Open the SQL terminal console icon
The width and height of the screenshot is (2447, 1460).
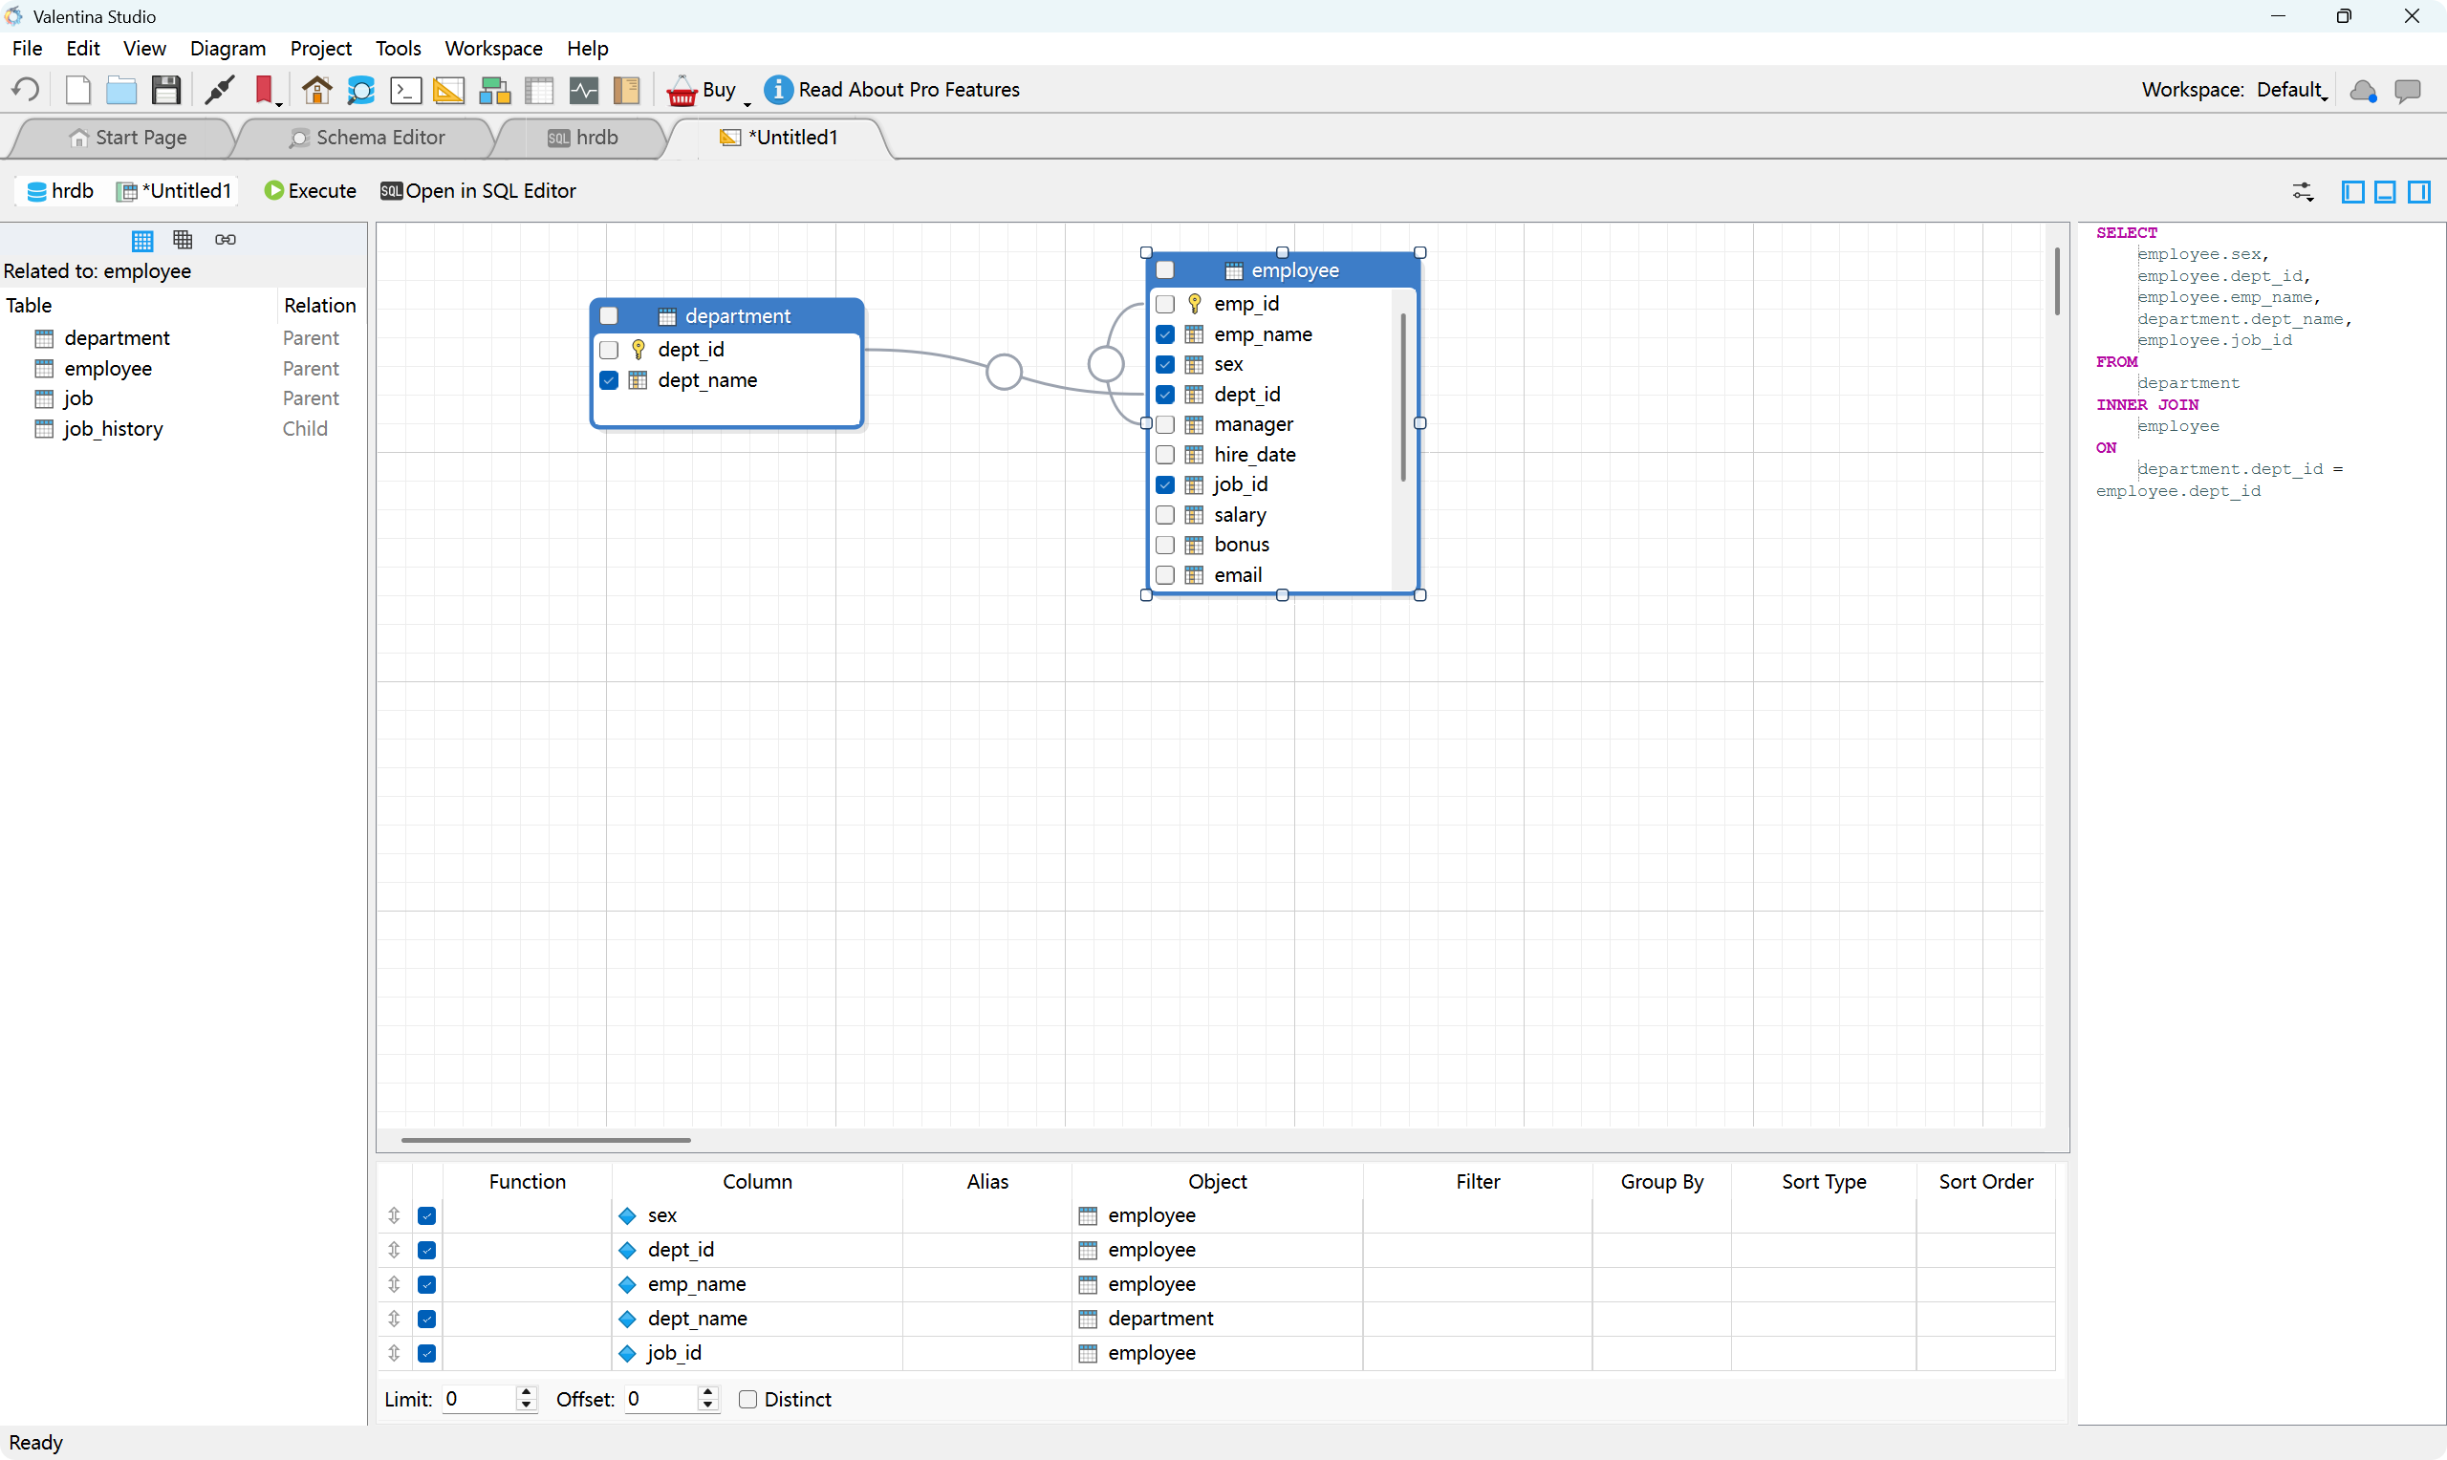click(x=405, y=90)
